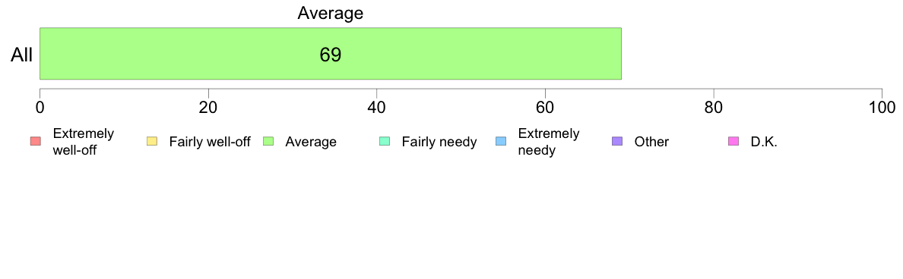The width and height of the screenshot is (903, 279).
Task: Click the Average chart title
Action: point(331,13)
